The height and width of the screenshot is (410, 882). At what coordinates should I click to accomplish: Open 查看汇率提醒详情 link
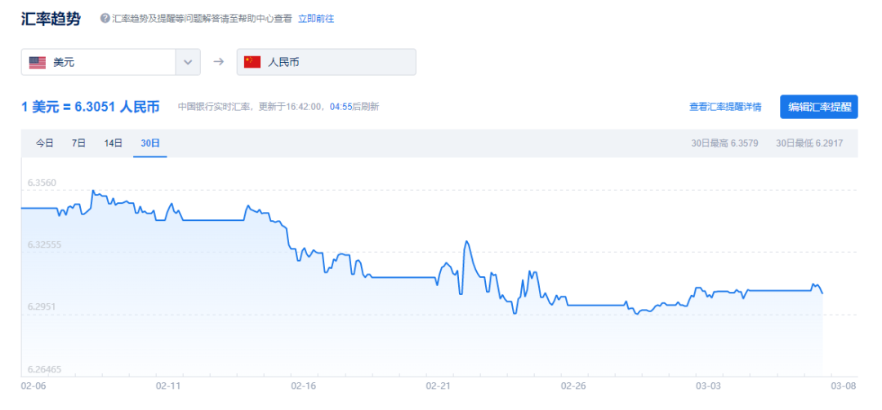point(726,107)
